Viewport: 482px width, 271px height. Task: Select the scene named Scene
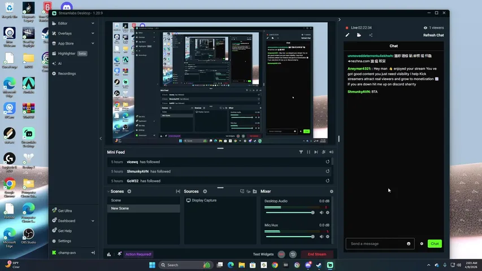click(144, 200)
